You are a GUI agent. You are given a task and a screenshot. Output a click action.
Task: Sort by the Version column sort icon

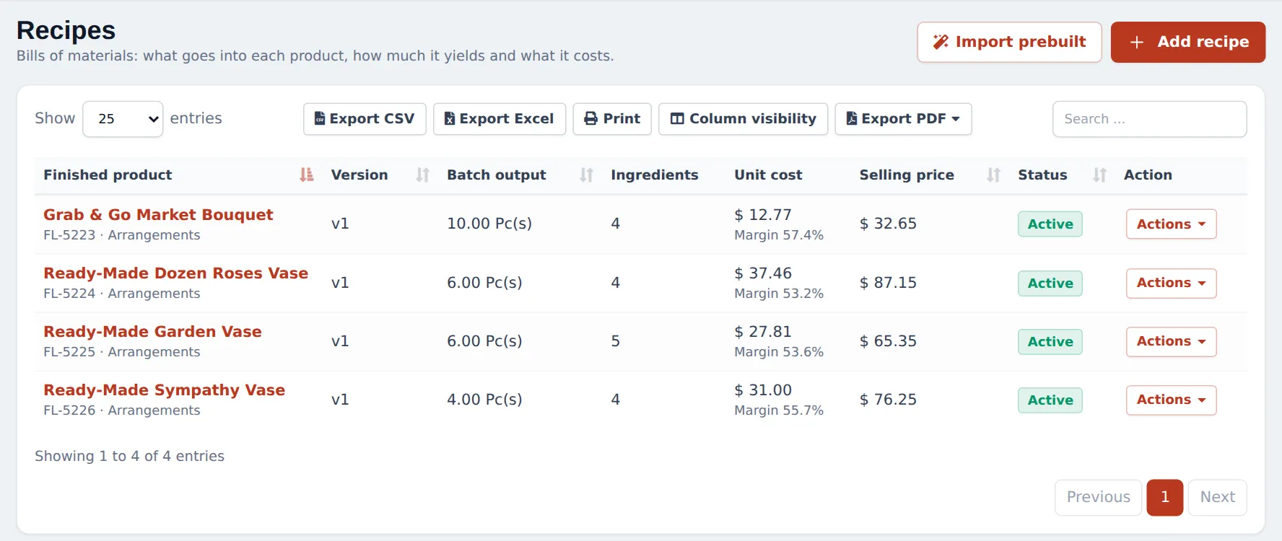coord(423,175)
